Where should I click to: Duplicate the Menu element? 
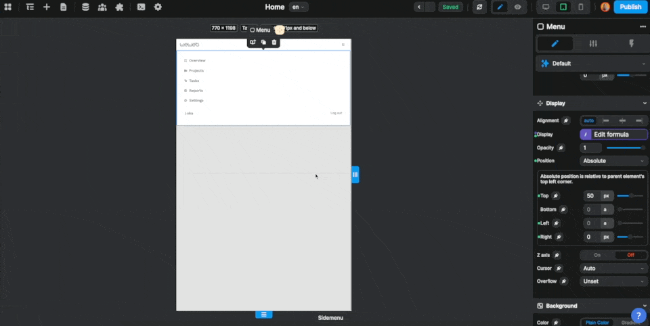pos(263,42)
